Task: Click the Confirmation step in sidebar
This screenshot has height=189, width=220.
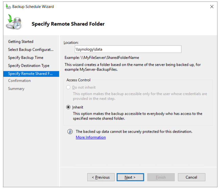Action: tap(19, 81)
